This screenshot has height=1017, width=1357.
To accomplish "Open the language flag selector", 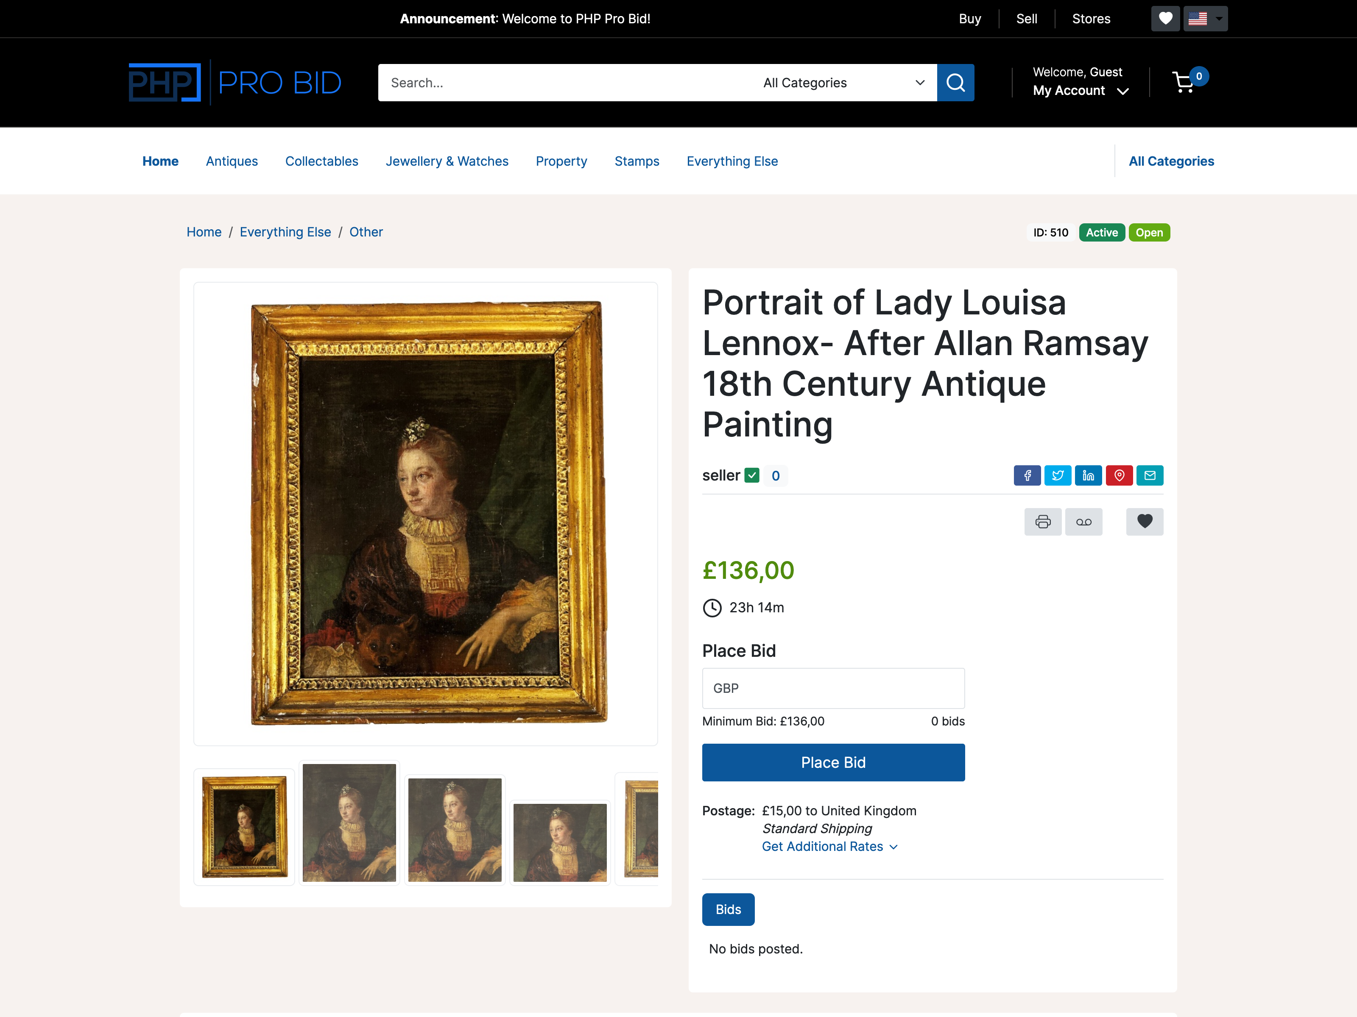I will coord(1205,18).
